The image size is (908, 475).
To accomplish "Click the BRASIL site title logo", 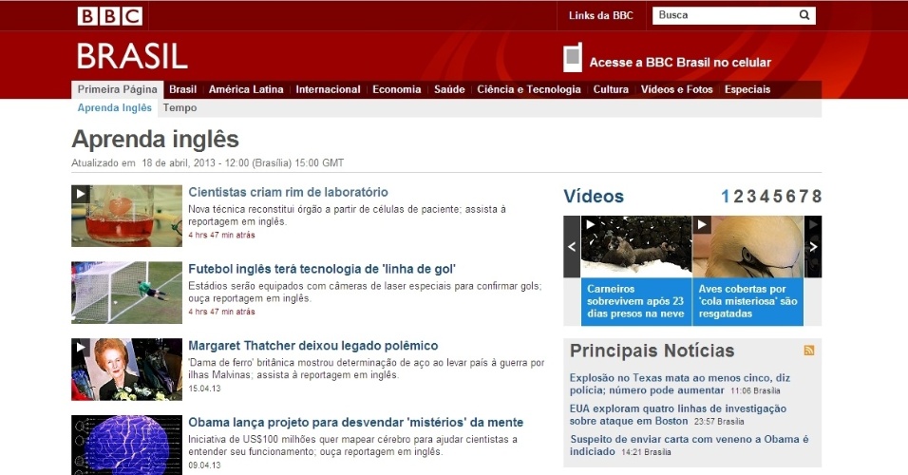I will 133,56.
